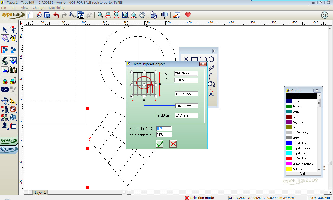Viewport: 333px width, 200px height.
Task: Select the hexagon shape in the shapes palette
Action: point(211,60)
